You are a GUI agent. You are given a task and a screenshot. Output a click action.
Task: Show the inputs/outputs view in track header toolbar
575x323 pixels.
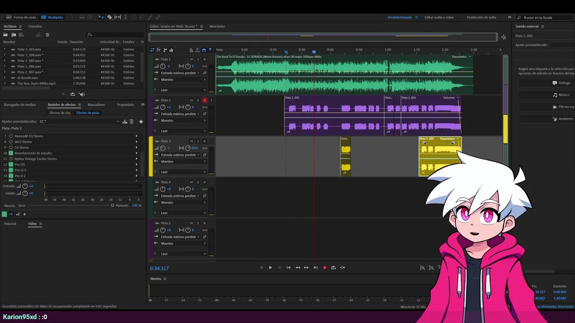pyautogui.click(x=152, y=50)
